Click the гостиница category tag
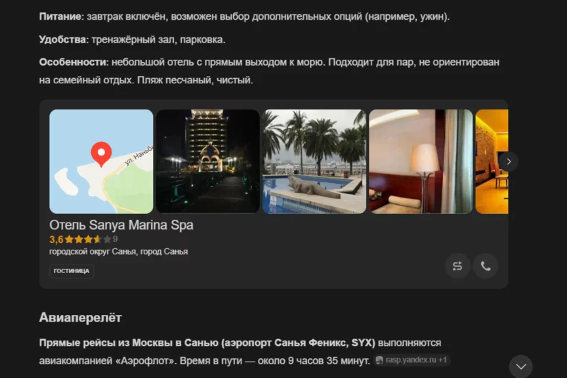The height and width of the screenshot is (378, 567). (x=72, y=271)
